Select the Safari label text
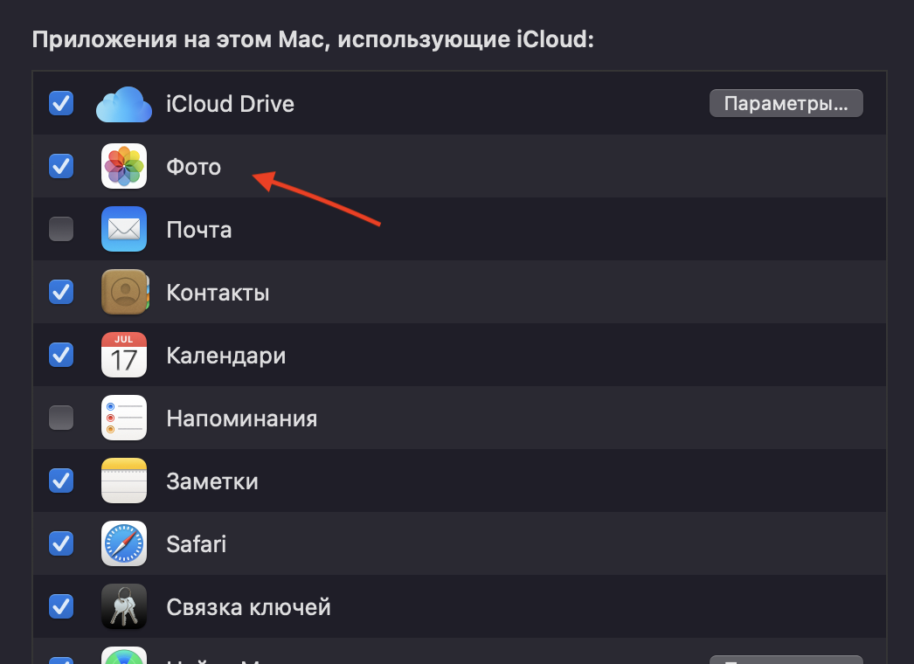The width and height of the screenshot is (914, 664). [197, 544]
